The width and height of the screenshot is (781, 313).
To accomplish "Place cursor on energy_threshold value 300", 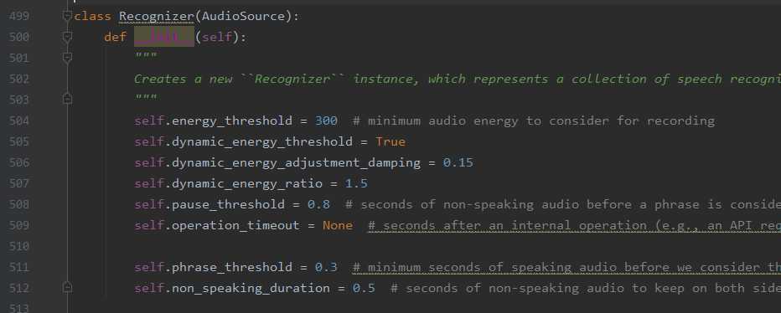I will (326, 121).
